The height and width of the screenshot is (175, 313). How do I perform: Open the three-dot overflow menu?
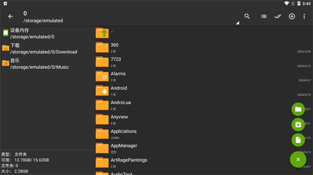coord(304,16)
